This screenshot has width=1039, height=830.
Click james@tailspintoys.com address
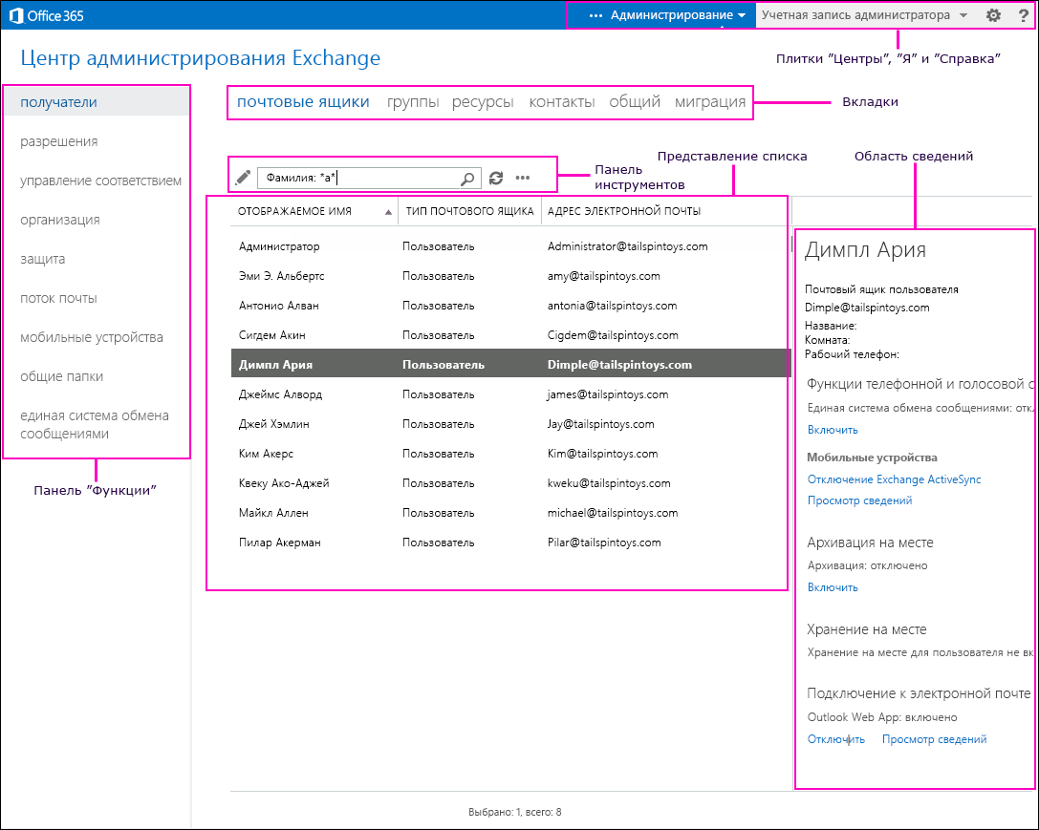pos(608,394)
